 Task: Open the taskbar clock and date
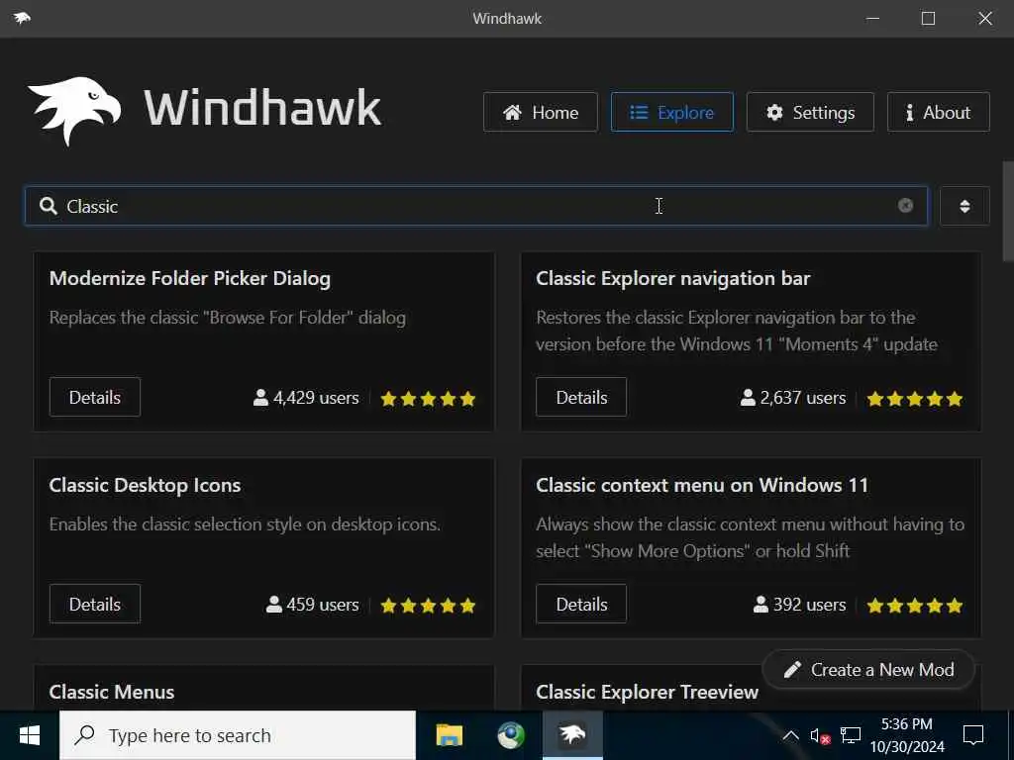coord(907,735)
